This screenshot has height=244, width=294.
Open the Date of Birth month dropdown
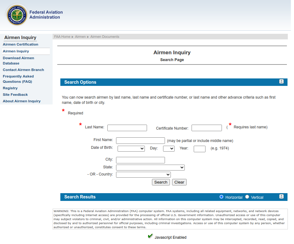[131, 149]
